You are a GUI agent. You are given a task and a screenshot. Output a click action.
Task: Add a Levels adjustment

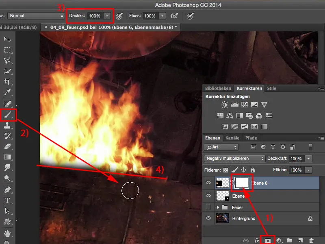click(235, 105)
